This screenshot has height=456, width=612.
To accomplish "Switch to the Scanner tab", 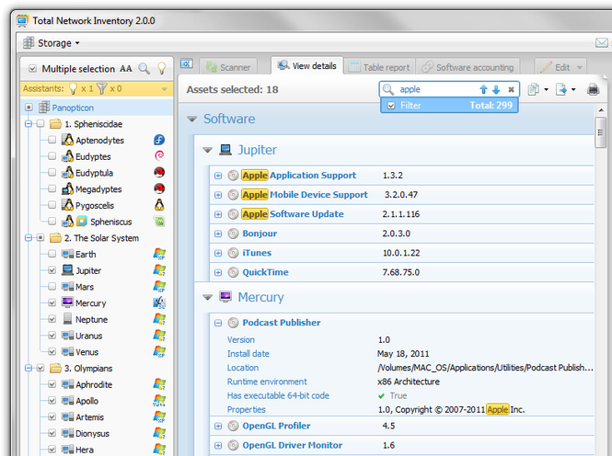I will (228, 67).
